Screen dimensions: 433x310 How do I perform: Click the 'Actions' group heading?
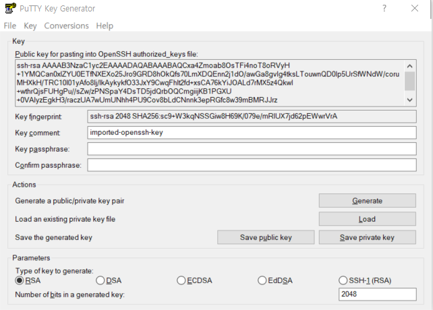click(x=24, y=185)
